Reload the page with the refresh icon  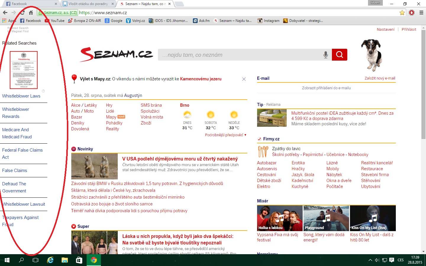click(22, 13)
